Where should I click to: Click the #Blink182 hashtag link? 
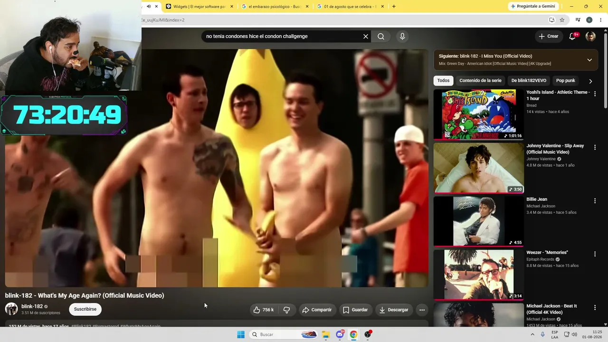pos(81,326)
